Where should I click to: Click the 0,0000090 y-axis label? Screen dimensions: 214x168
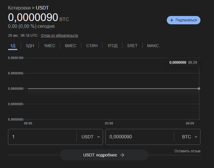pos(16,89)
